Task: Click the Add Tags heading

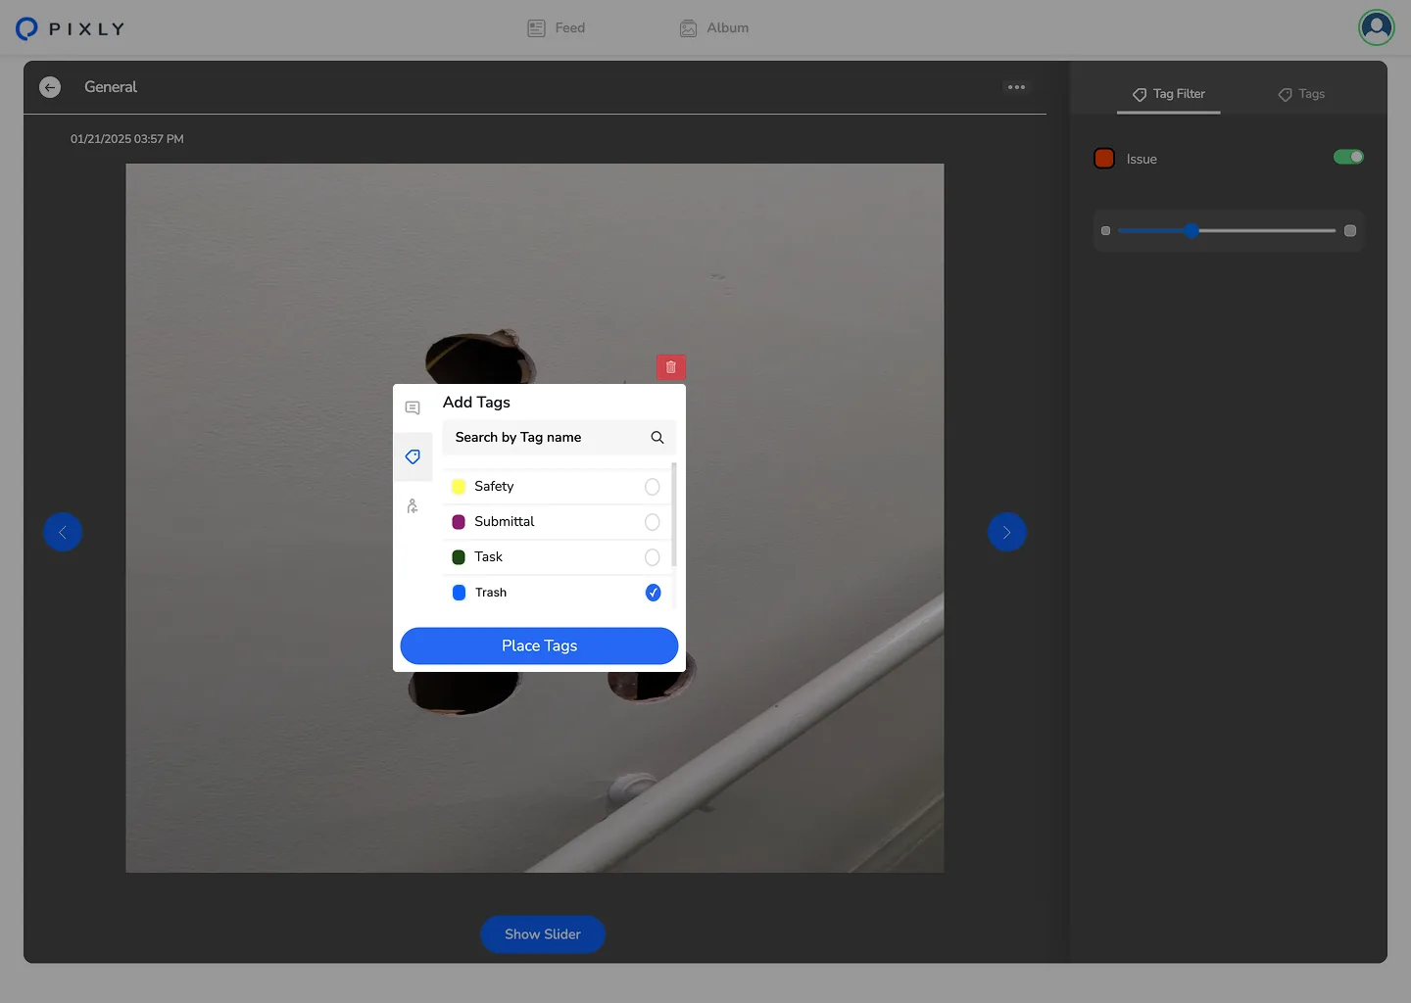Action: (476, 403)
